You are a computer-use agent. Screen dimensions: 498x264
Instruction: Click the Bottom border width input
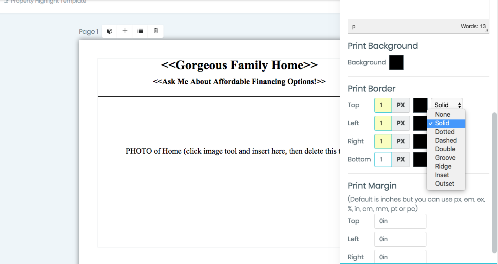point(383,159)
